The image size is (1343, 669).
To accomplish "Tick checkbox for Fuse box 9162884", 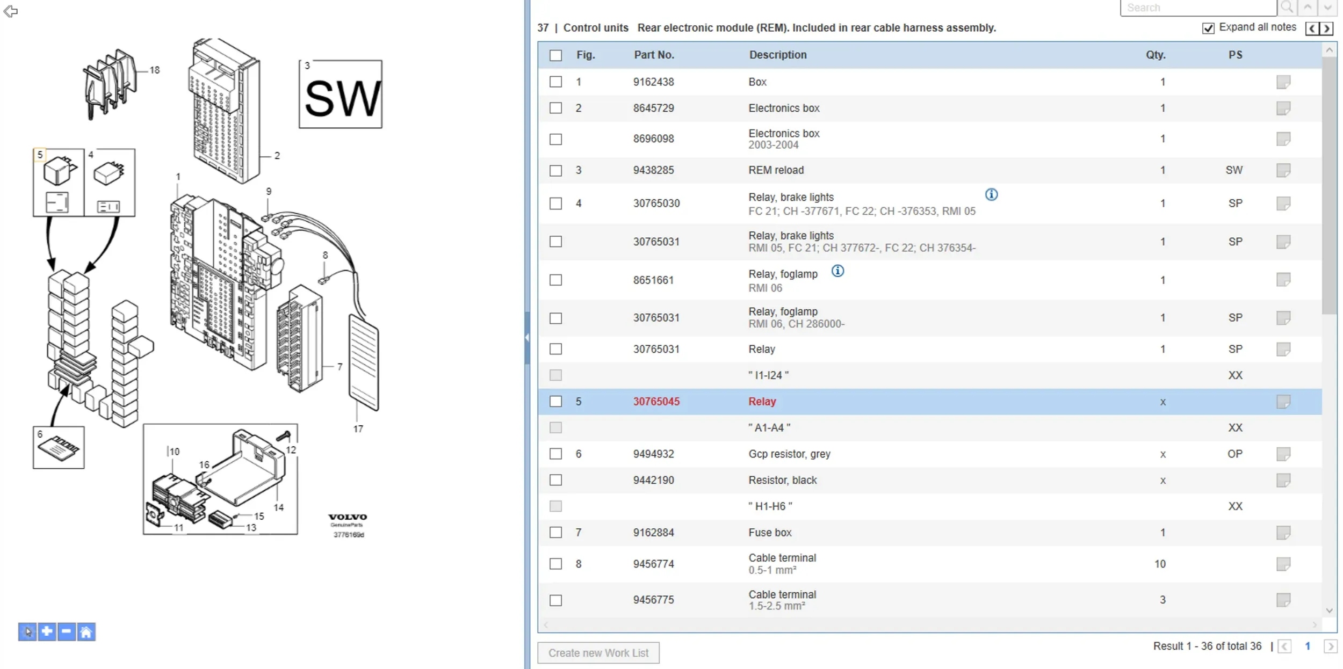I will [x=555, y=533].
